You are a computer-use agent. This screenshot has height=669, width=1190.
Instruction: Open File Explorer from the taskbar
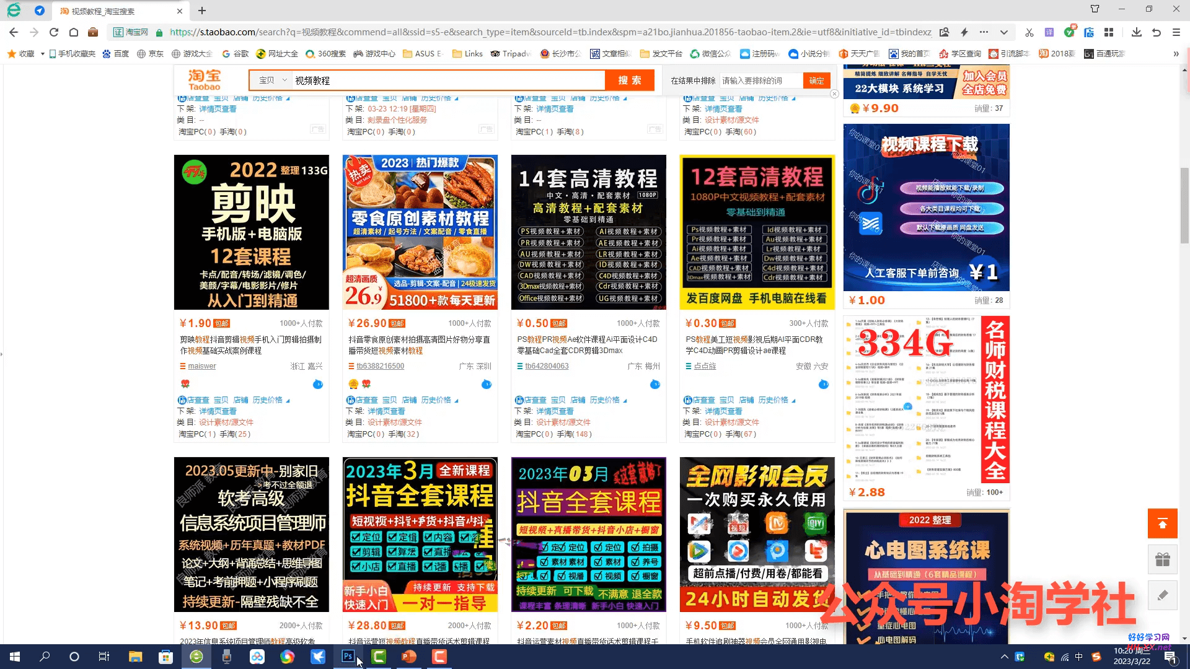pos(136,657)
